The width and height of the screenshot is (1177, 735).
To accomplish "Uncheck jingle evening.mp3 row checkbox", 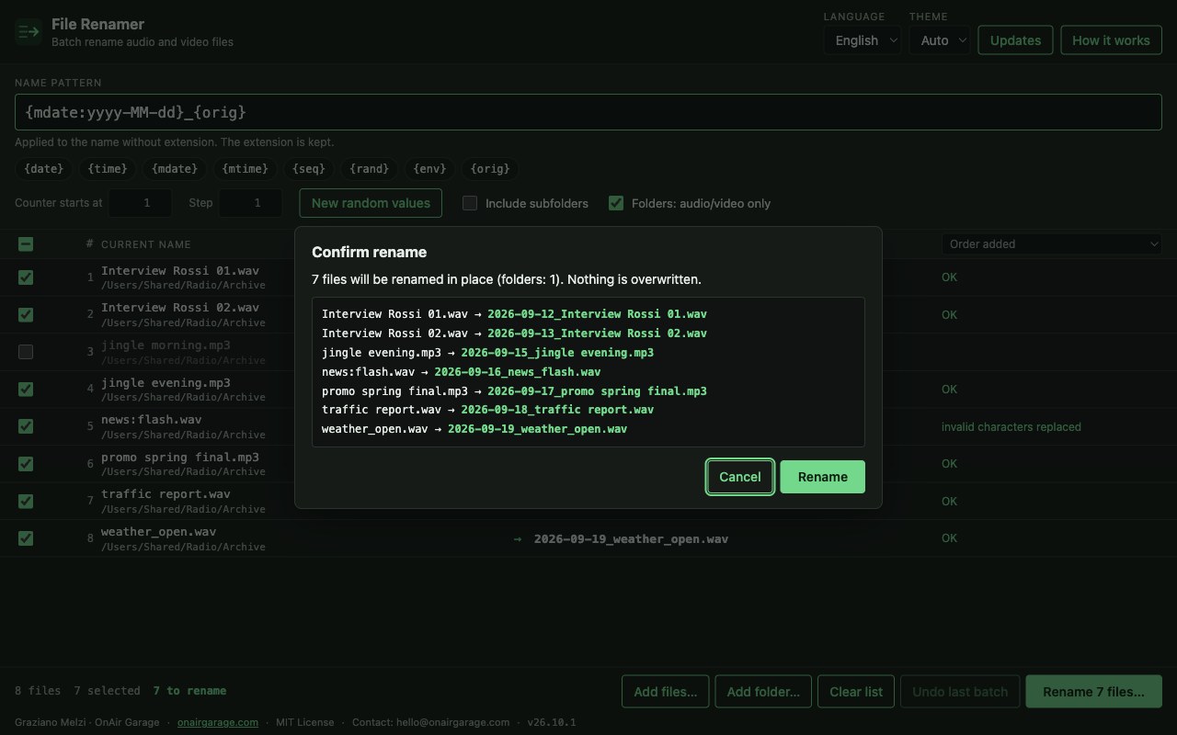I will point(26,390).
